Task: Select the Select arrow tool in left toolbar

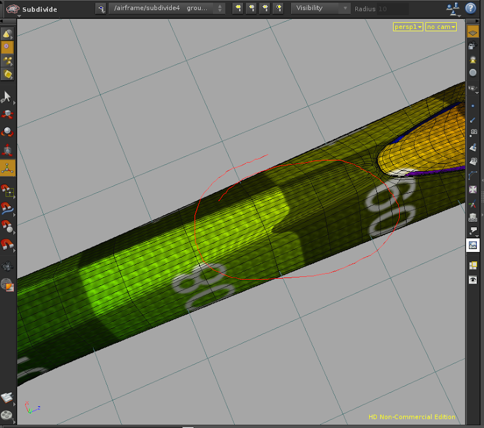Action: coord(8,96)
